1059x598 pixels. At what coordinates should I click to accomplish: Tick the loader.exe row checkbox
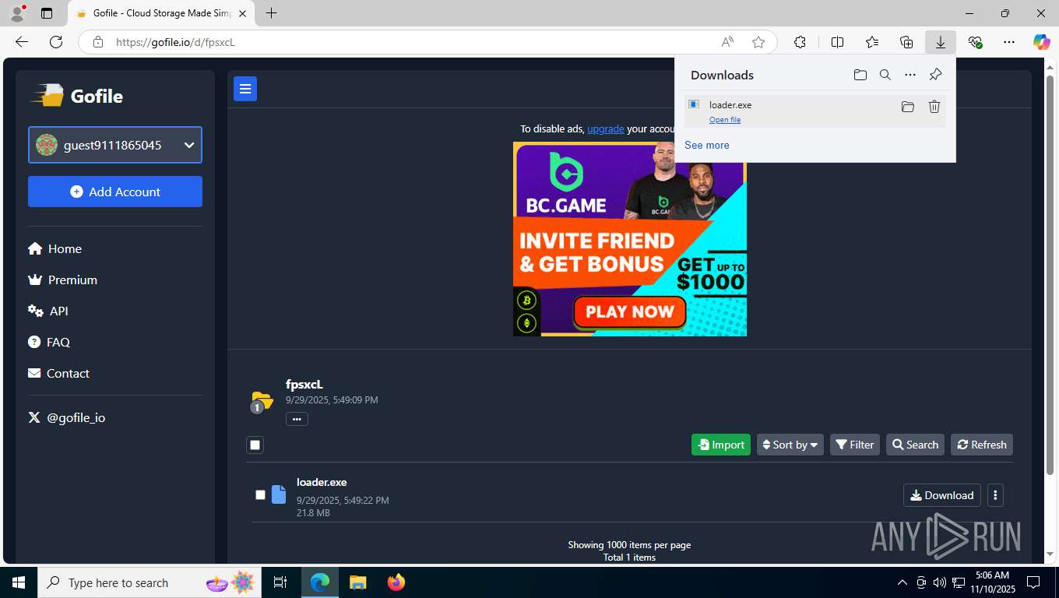click(x=260, y=494)
